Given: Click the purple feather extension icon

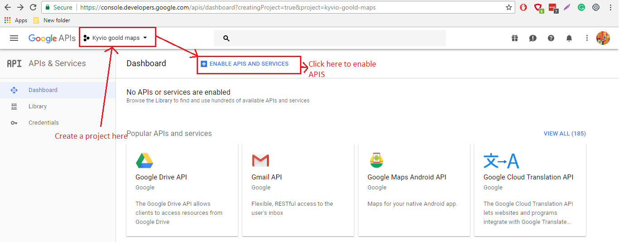Looking at the screenshot, I should pyautogui.click(x=567, y=7).
